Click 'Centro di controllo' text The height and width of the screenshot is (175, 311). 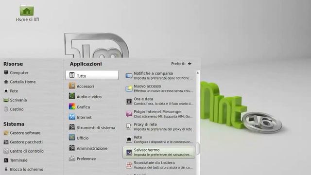click(27, 151)
